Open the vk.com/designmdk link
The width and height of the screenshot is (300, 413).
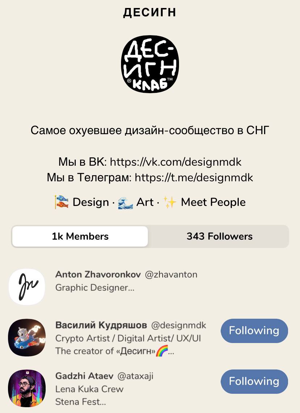pos(175,162)
